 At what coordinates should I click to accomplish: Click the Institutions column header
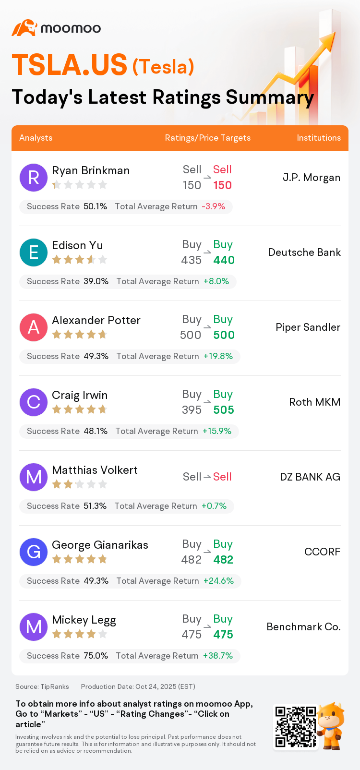click(x=318, y=138)
